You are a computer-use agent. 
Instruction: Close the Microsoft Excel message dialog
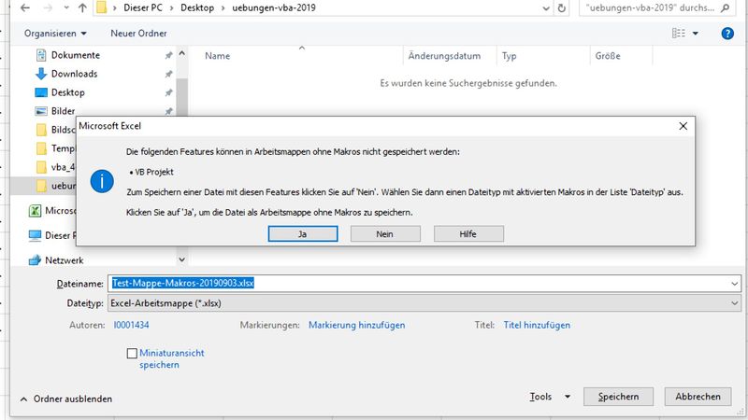tap(683, 126)
